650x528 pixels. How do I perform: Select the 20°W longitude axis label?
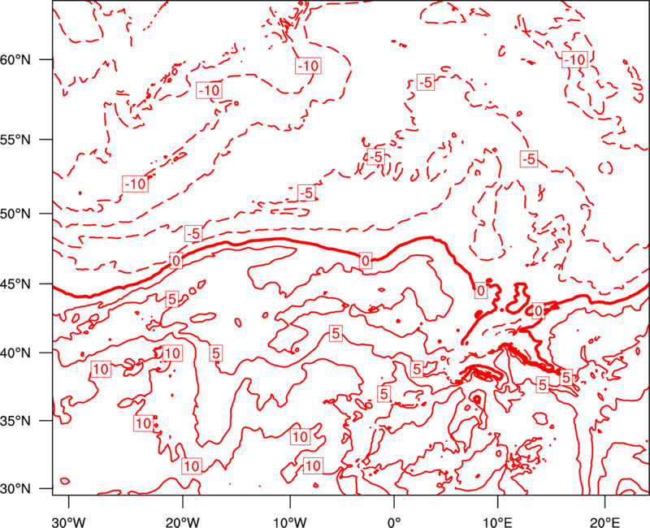(183, 522)
